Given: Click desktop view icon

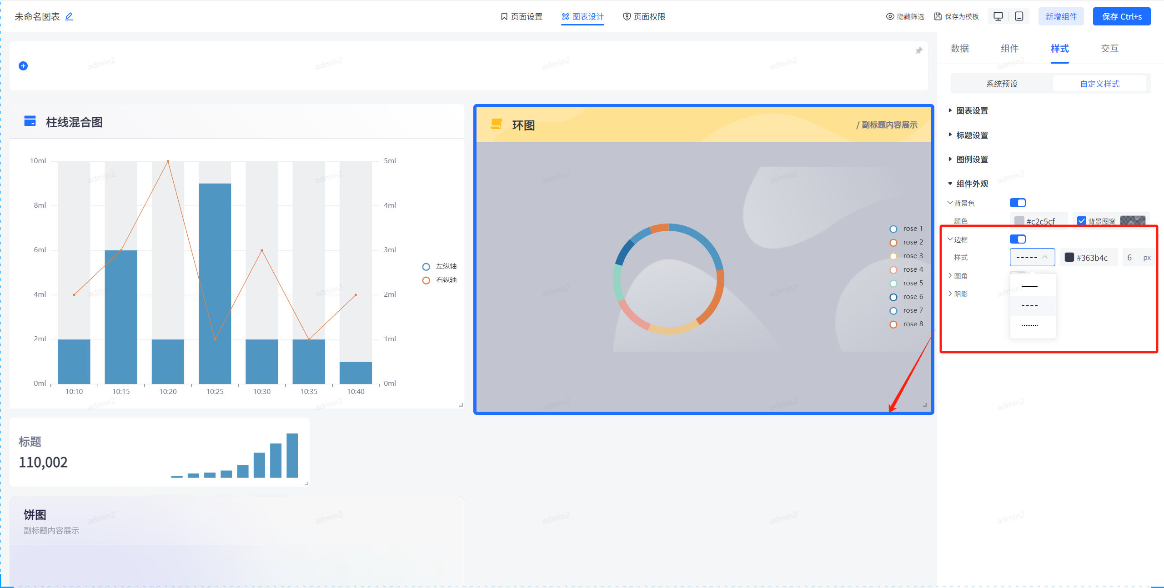Looking at the screenshot, I should coord(998,15).
